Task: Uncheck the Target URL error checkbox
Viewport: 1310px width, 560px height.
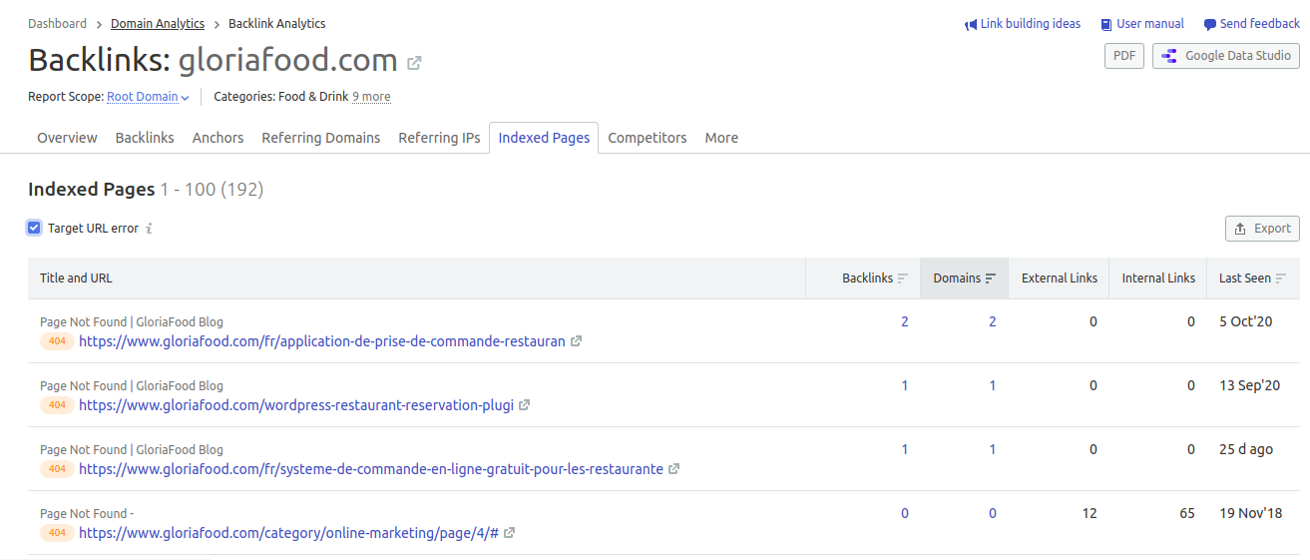Action: (35, 228)
